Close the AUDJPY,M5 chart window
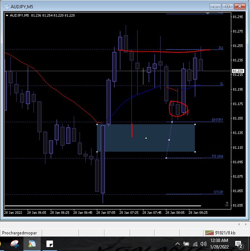 [240, 7]
